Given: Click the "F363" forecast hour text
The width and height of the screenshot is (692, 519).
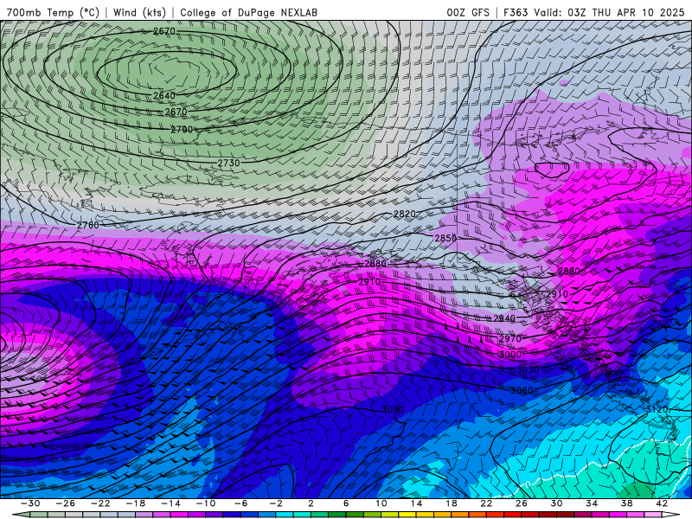Looking at the screenshot, I should (516, 12).
